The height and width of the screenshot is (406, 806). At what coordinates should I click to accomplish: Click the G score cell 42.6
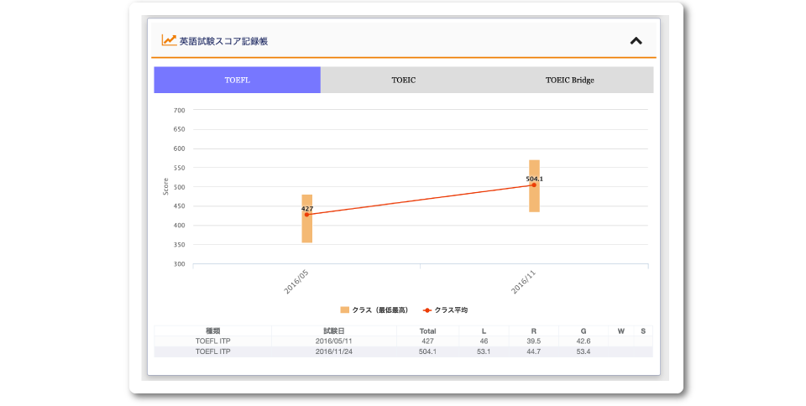[x=584, y=341]
